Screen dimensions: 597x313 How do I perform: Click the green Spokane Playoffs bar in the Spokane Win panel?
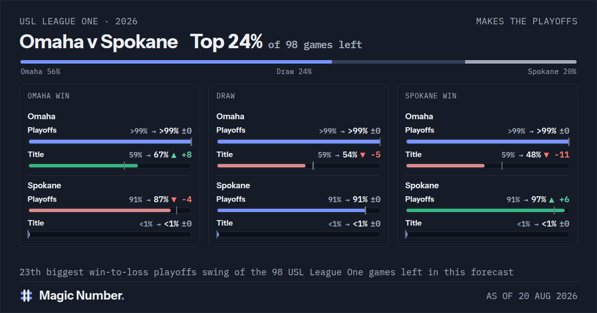[486, 210]
